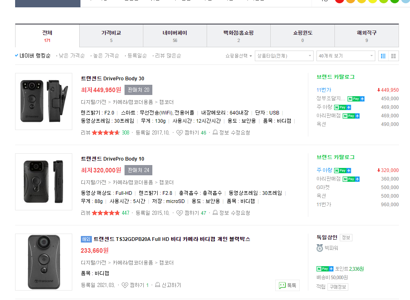The width and height of the screenshot is (410, 300).
Task: Switch to list view layout icon
Action: [383, 56]
